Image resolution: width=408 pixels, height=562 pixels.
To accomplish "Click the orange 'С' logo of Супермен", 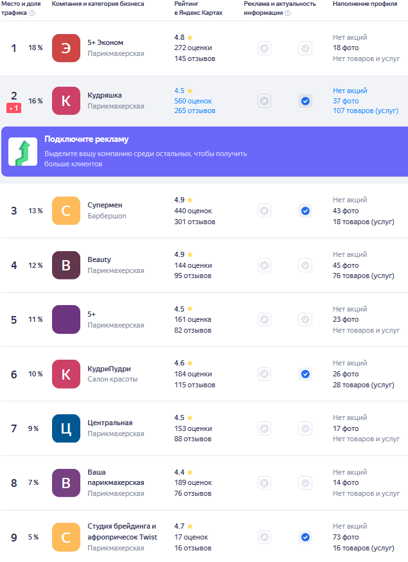I will coord(66,211).
